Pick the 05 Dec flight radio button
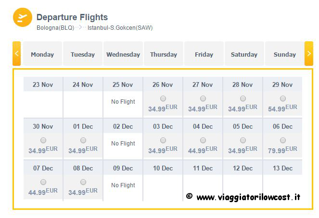Viewport: 319px width, 218px height. point(242,140)
